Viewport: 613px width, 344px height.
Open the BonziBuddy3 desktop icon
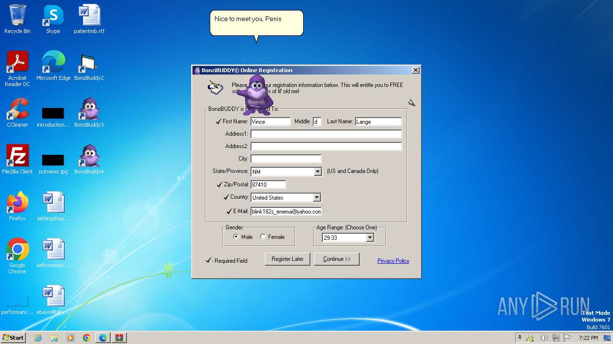(89, 113)
